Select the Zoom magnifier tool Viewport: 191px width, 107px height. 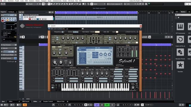pos(67,4)
